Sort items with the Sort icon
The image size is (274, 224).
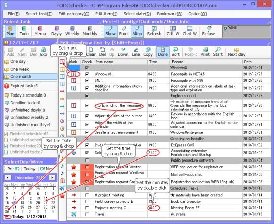tap(175, 52)
